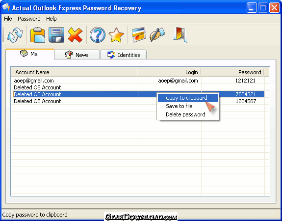Click the hand with pen register icon
Screen dimensions: 282x221
pos(157,35)
